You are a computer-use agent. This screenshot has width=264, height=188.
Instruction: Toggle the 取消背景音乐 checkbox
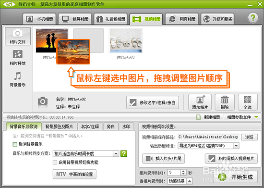coord(15,144)
